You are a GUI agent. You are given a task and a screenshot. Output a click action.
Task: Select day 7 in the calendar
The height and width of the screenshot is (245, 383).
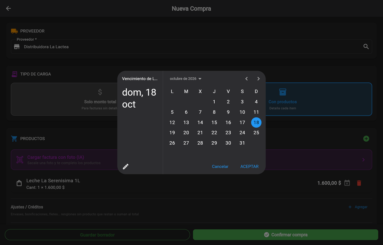(x=200, y=112)
